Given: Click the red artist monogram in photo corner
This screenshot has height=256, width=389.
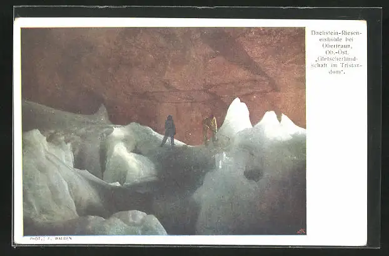Looking at the screenshot, I should click(301, 231).
